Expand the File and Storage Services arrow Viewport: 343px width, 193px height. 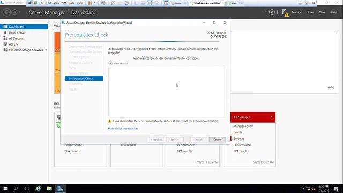click(x=46, y=50)
